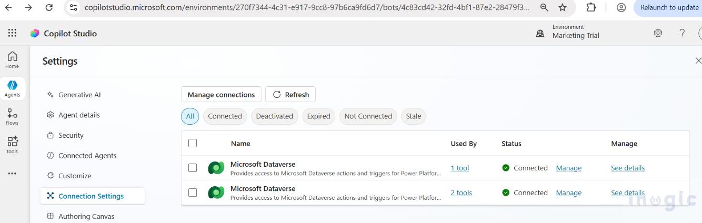Open See details for the 1 tool row

tap(628, 168)
